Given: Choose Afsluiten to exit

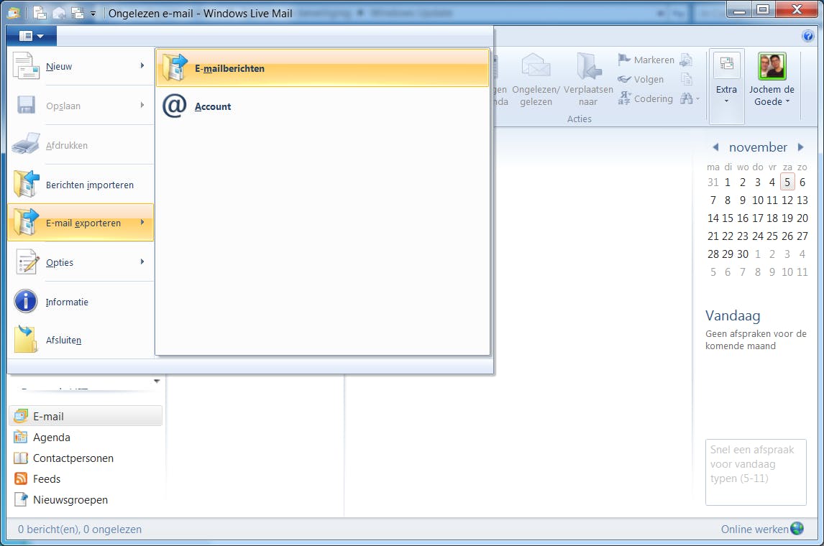Looking at the screenshot, I should [81, 340].
